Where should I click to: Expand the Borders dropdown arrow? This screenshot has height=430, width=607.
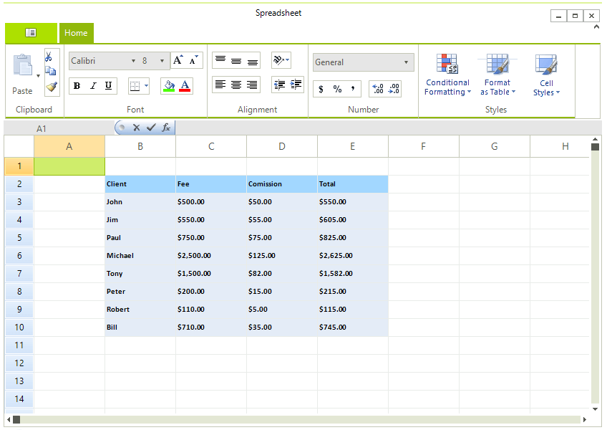point(147,85)
